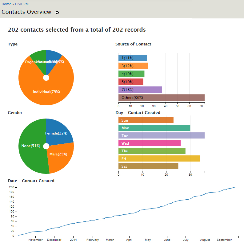Click the Others(36%) source bar

point(161,98)
